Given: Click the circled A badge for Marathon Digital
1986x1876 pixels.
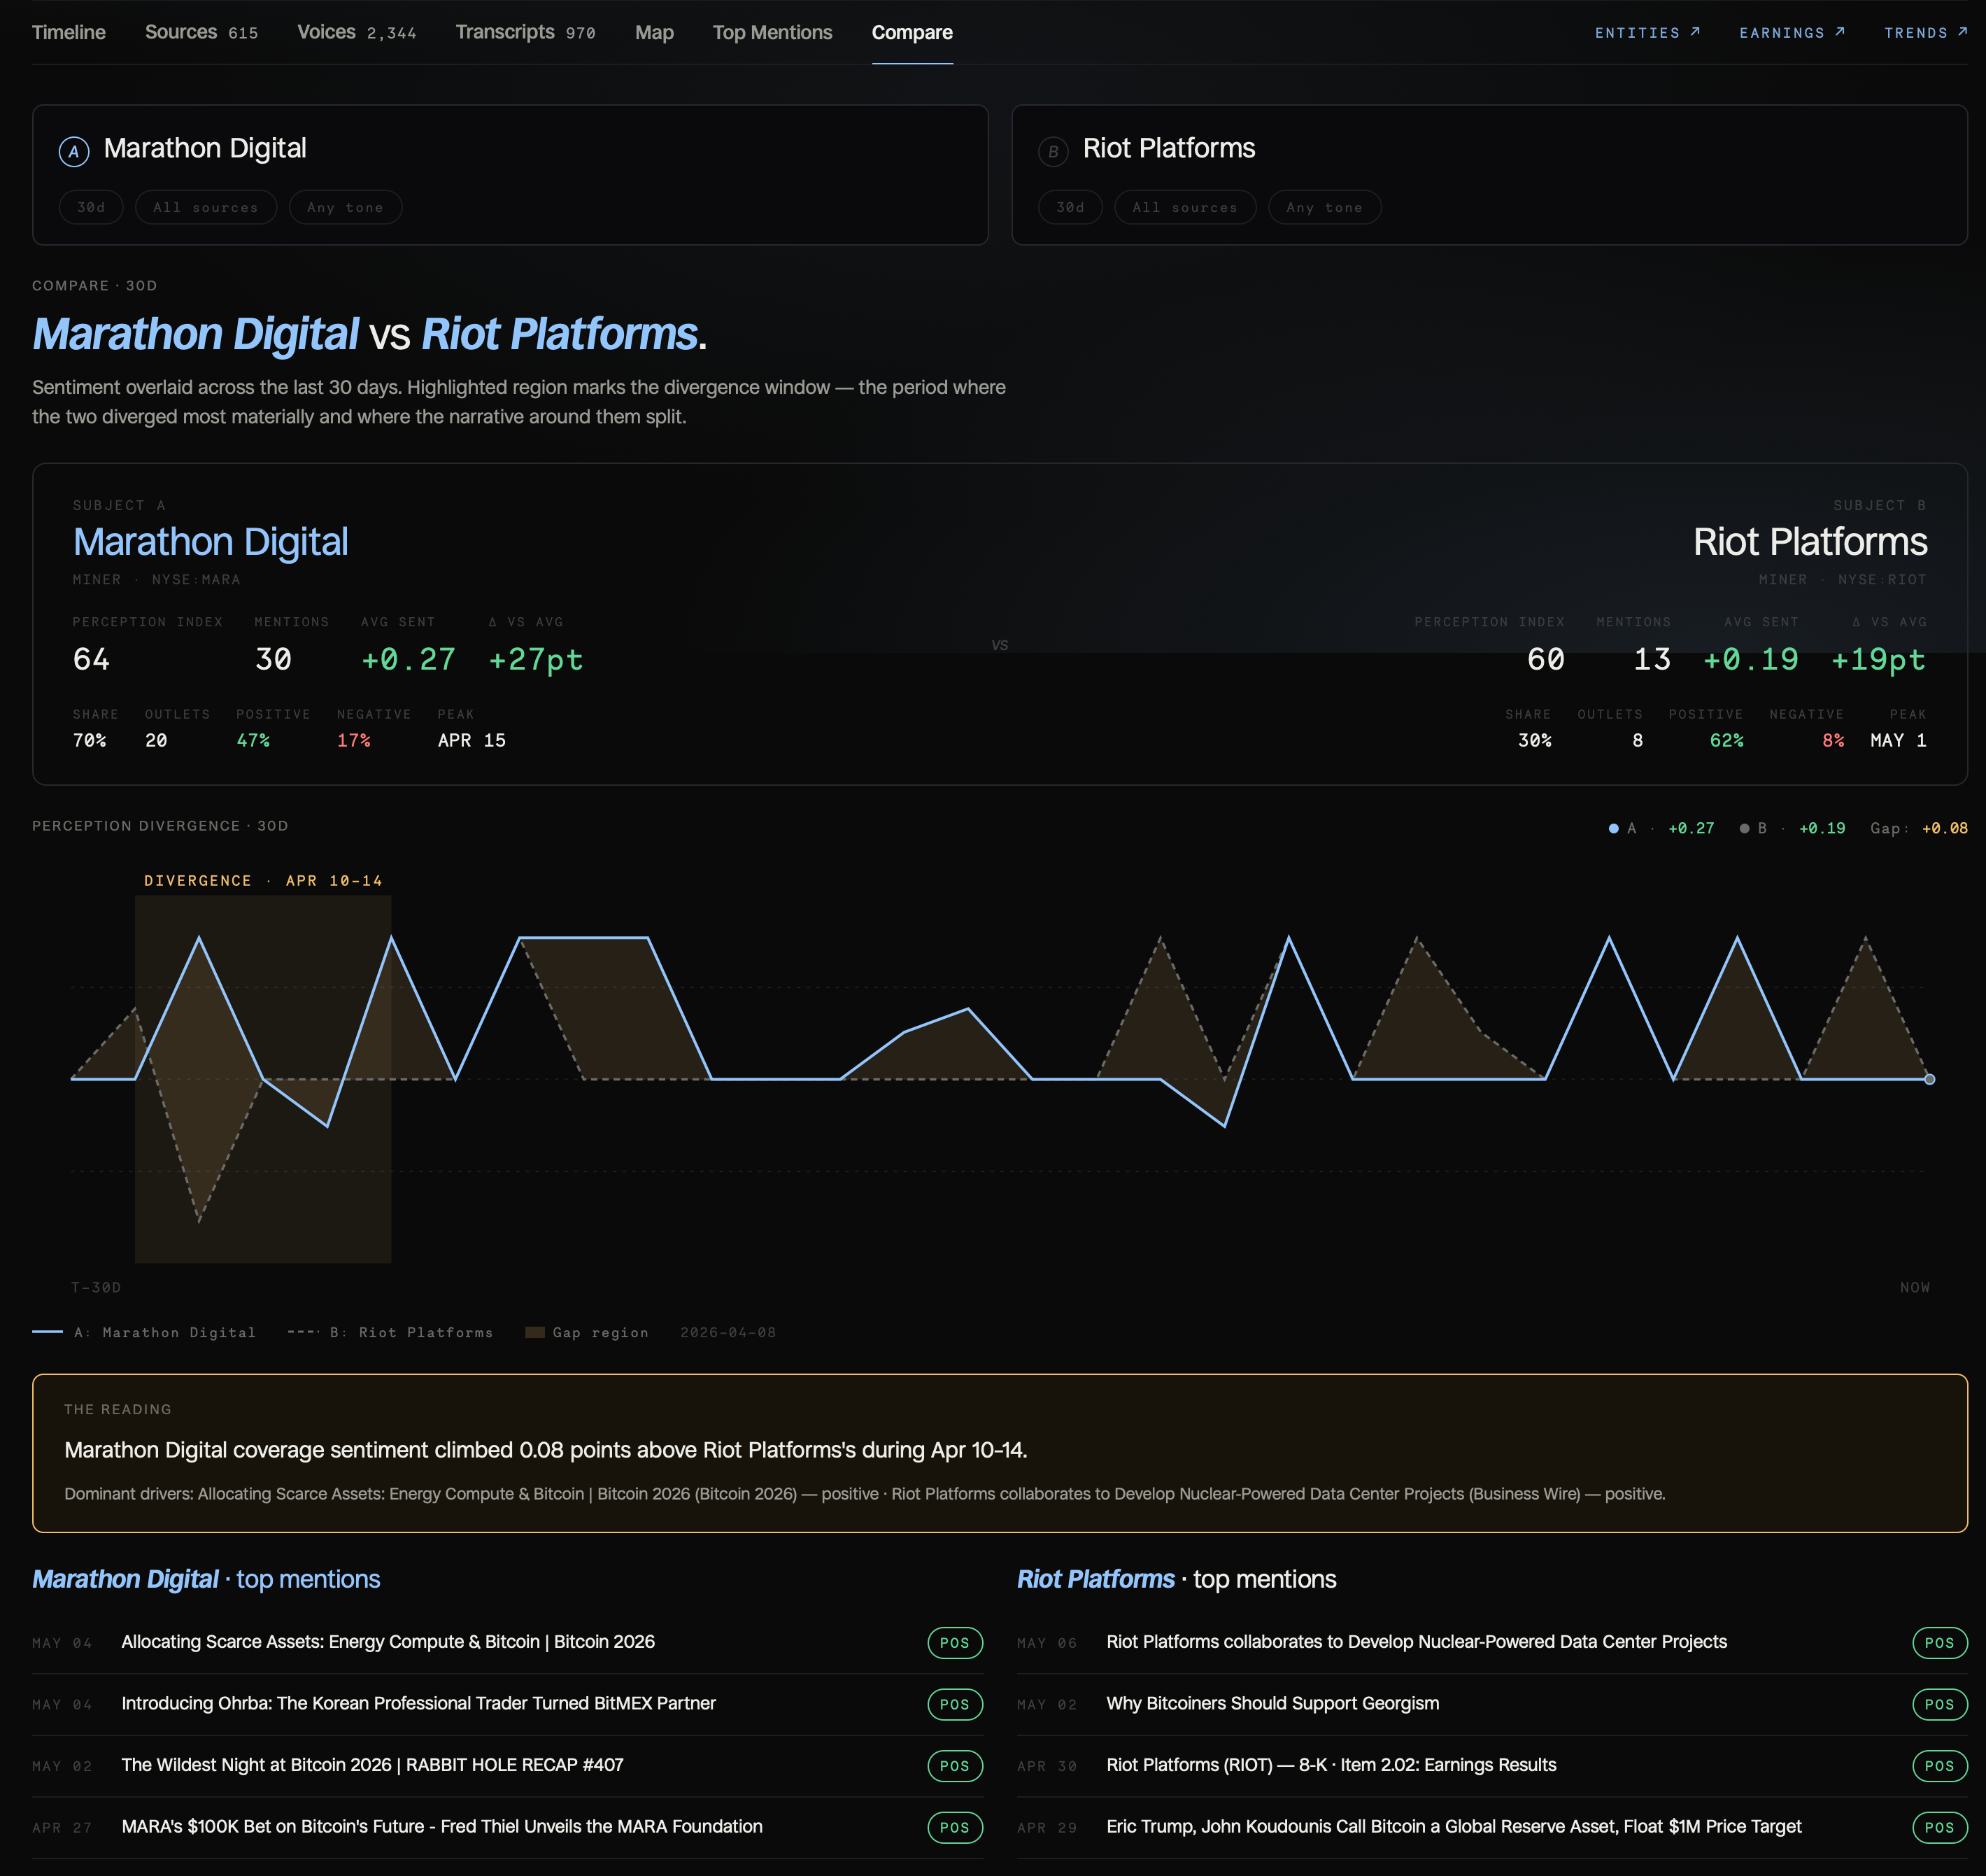Looking at the screenshot, I should 74,152.
